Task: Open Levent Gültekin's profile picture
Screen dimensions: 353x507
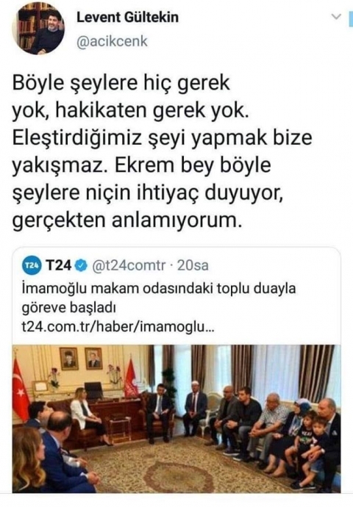Action: [x=38, y=29]
